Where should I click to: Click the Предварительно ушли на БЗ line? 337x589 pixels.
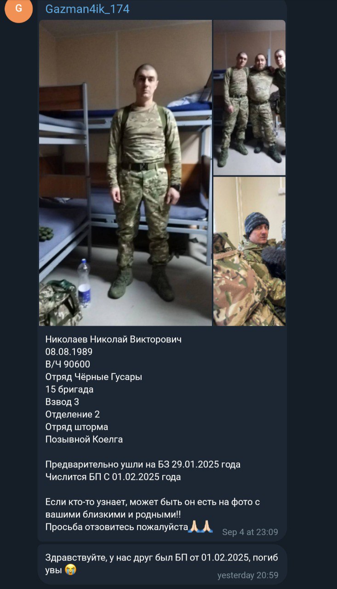coord(143,464)
